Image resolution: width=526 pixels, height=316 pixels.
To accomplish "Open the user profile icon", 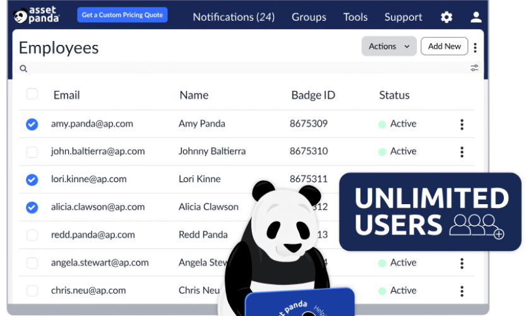I will tap(475, 17).
